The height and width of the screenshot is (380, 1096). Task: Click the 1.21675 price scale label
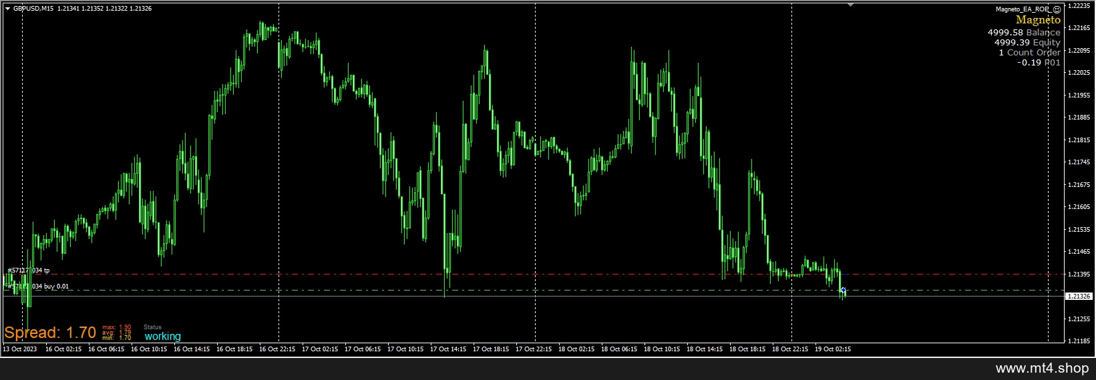(x=1079, y=184)
